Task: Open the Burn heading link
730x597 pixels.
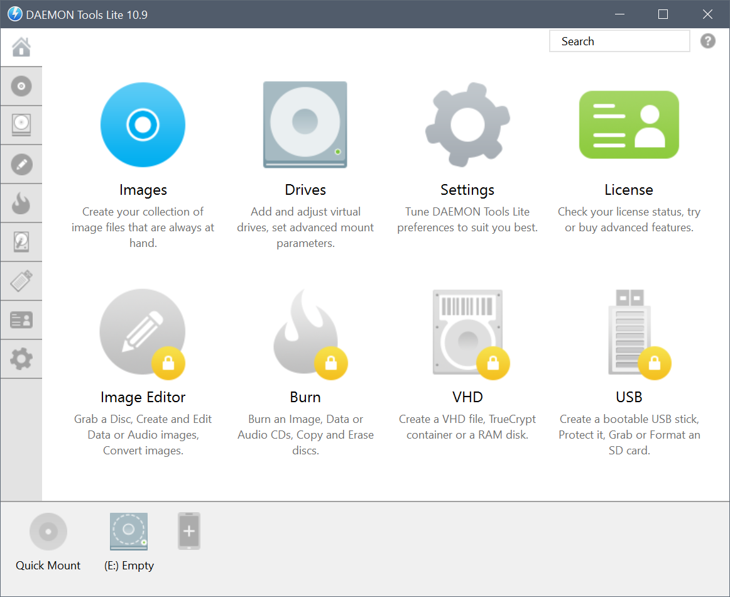Action: point(305,397)
